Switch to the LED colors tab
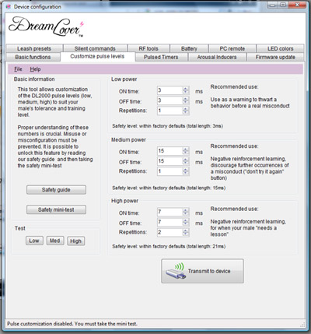Viewport: 311px width, 334px height. coord(280,48)
